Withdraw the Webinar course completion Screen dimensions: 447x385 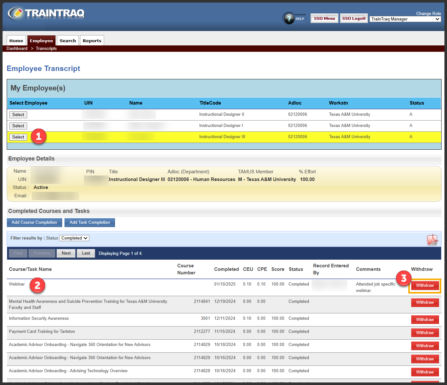click(425, 285)
